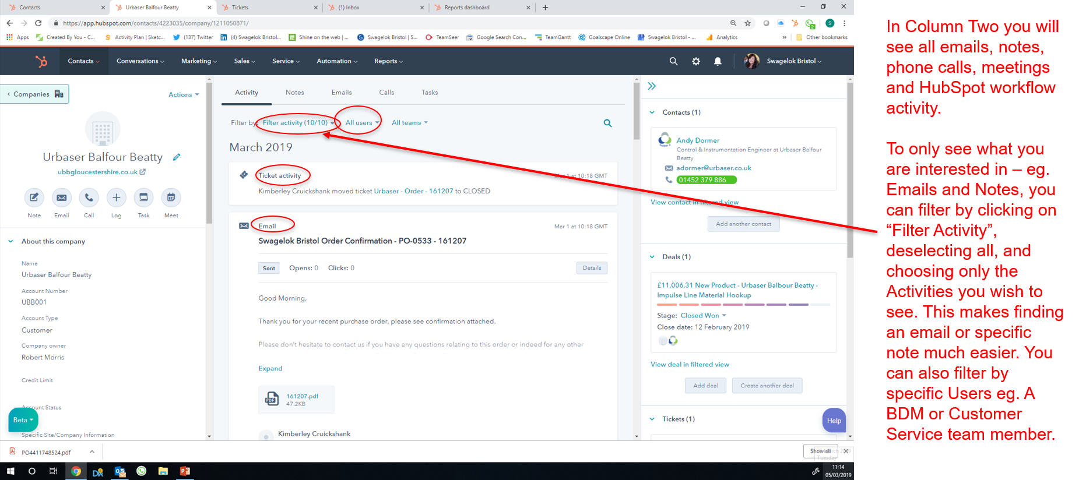Click the Meet calendar icon
Viewport: 1079px width, 480px height.
[171, 197]
